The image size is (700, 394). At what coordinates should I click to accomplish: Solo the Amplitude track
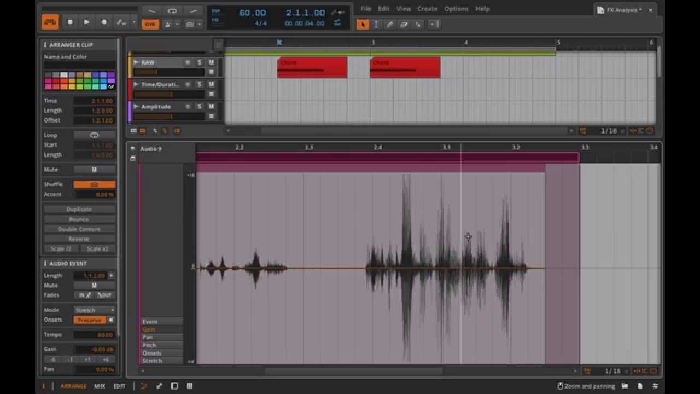click(199, 107)
